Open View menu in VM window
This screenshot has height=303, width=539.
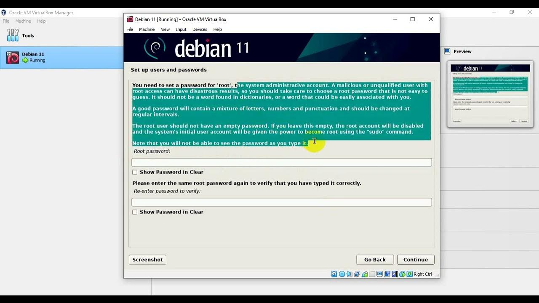[x=165, y=29]
